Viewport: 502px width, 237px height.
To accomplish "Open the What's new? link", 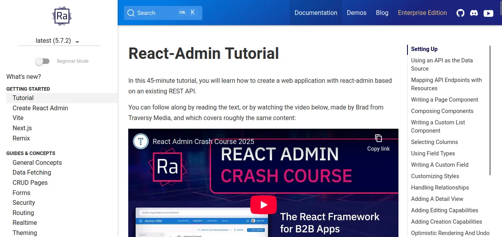I will [24, 77].
